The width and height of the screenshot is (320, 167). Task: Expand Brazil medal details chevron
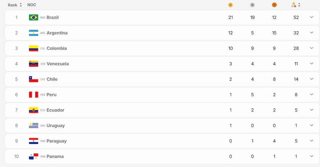pyautogui.click(x=311, y=17)
